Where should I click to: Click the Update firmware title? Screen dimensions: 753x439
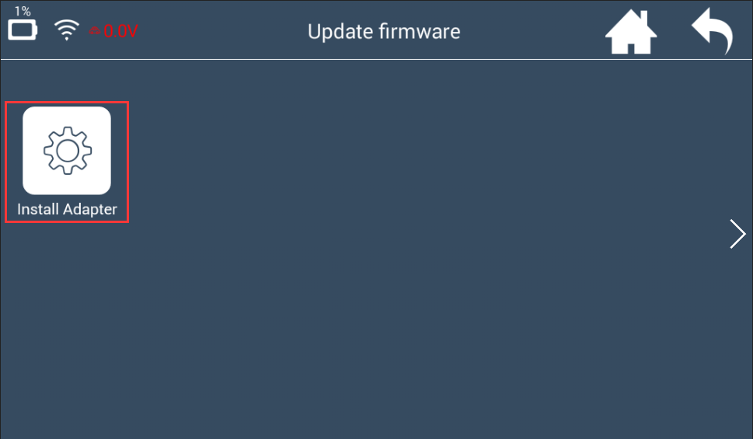point(384,32)
